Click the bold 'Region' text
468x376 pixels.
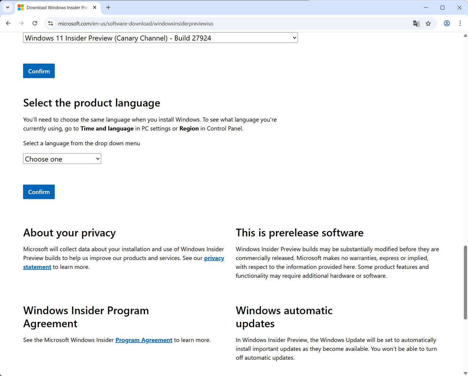click(x=189, y=129)
